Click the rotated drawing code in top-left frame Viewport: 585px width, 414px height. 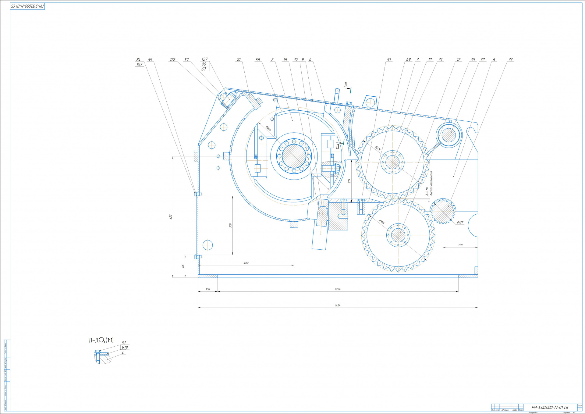[x=27, y=6]
